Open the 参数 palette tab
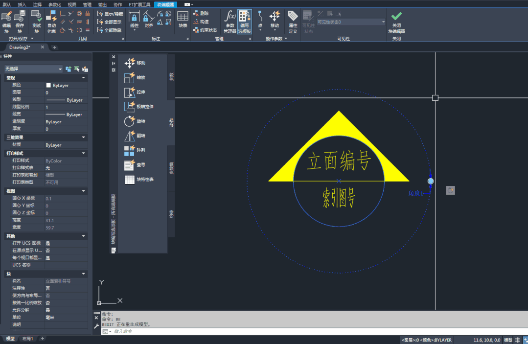 [x=171, y=77]
